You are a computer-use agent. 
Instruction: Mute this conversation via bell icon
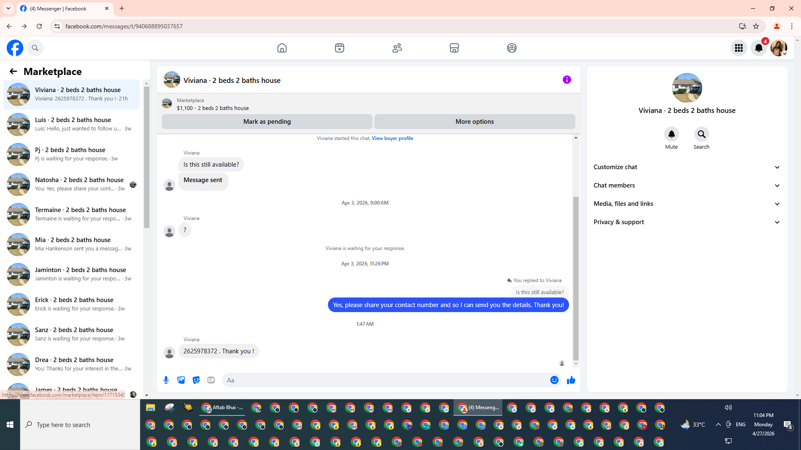(671, 134)
